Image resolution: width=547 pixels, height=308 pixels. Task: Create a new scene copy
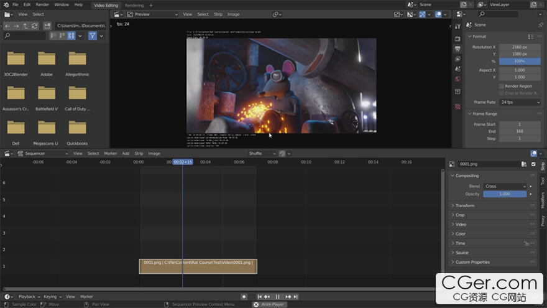(x=463, y=4)
